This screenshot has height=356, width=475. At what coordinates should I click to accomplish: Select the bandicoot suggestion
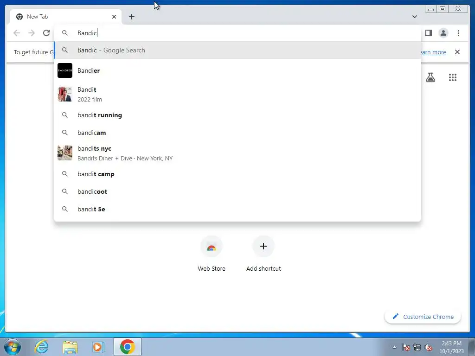(237, 191)
